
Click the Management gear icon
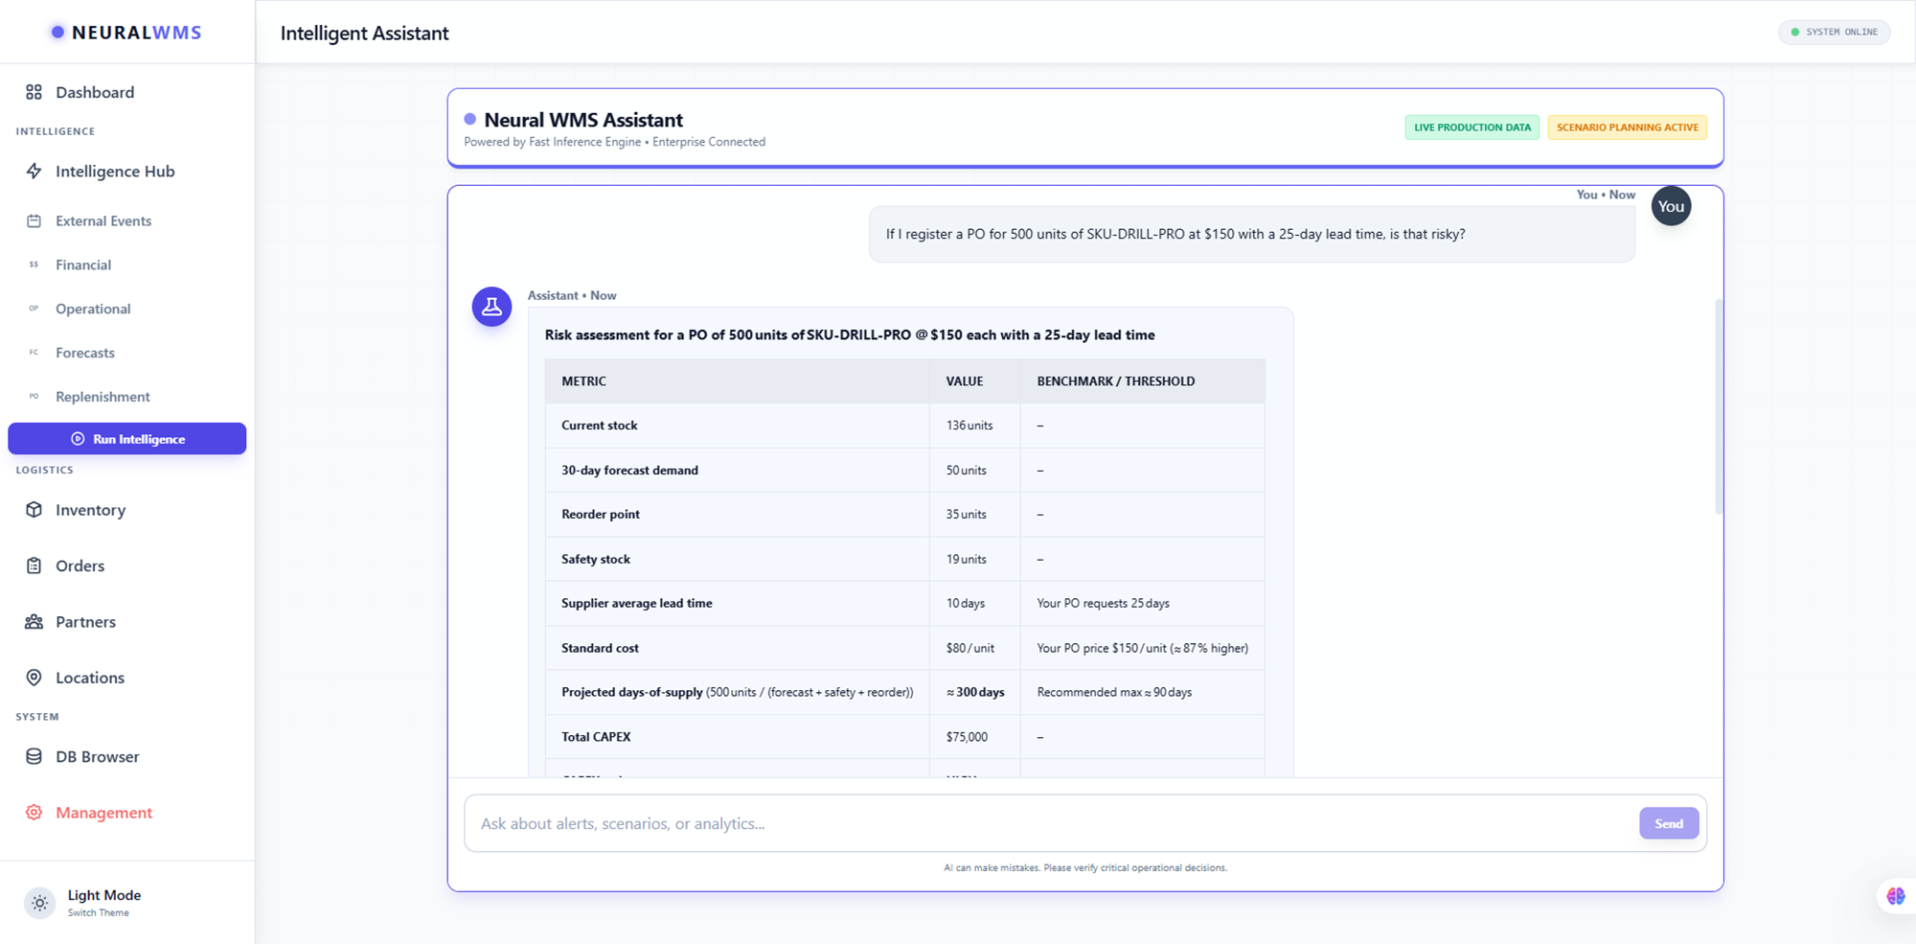pyautogui.click(x=34, y=813)
